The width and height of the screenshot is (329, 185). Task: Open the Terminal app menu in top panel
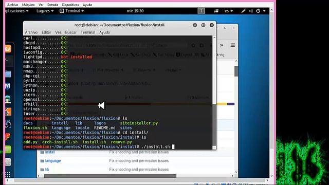coord(71,11)
